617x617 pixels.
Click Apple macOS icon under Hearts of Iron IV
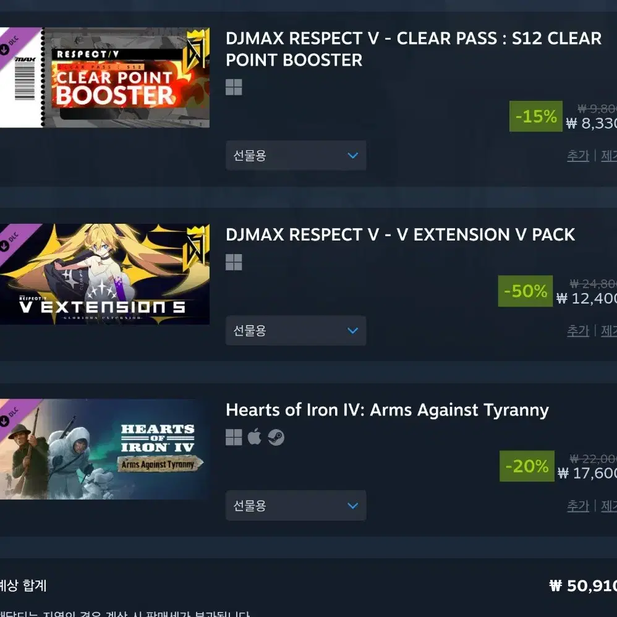[255, 436]
